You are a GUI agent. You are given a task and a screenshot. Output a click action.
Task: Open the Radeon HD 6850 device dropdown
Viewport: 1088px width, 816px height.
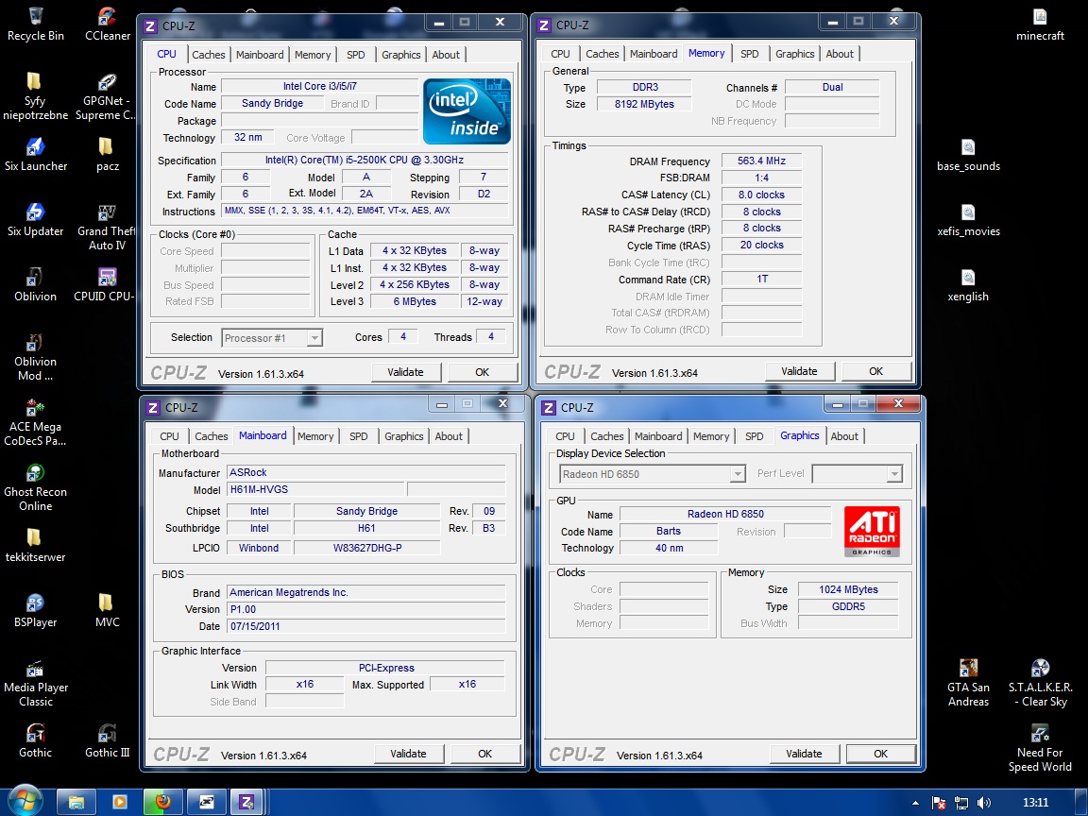coord(653,474)
